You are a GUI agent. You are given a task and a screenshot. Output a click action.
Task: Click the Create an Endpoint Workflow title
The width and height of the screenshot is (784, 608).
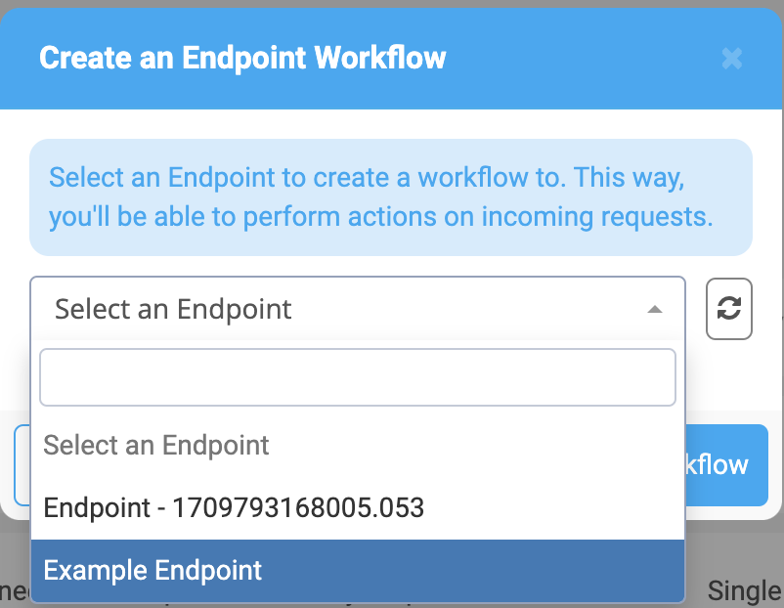click(x=242, y=58)
